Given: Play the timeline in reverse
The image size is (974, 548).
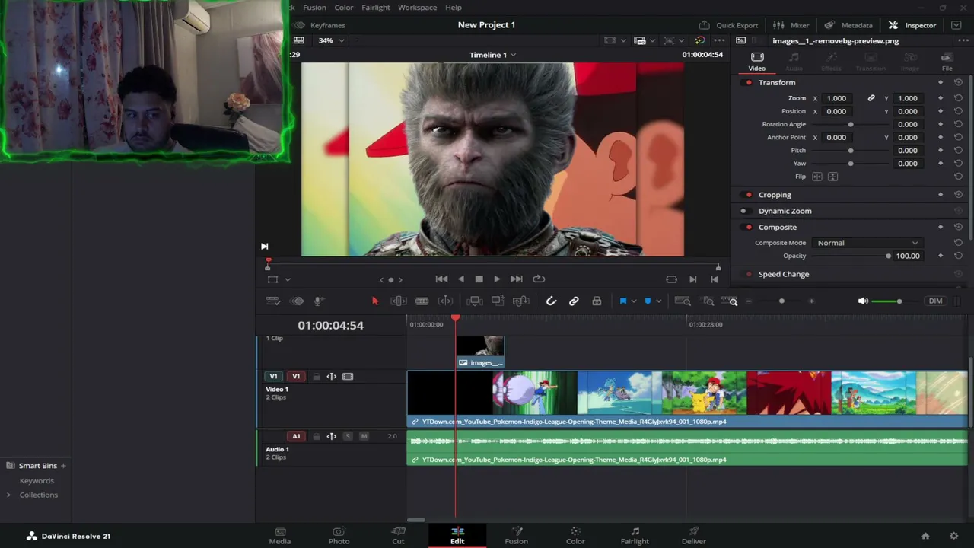Looking at the screenshot, I should [460, 279].
